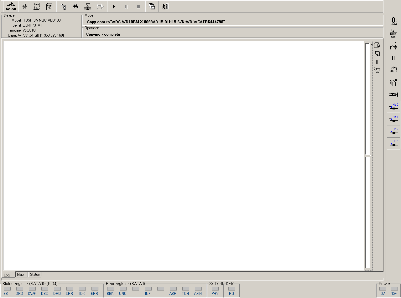This screenshot has height=298, width=401.
Task: Click the DSC status register label
Action: [44, 294]
